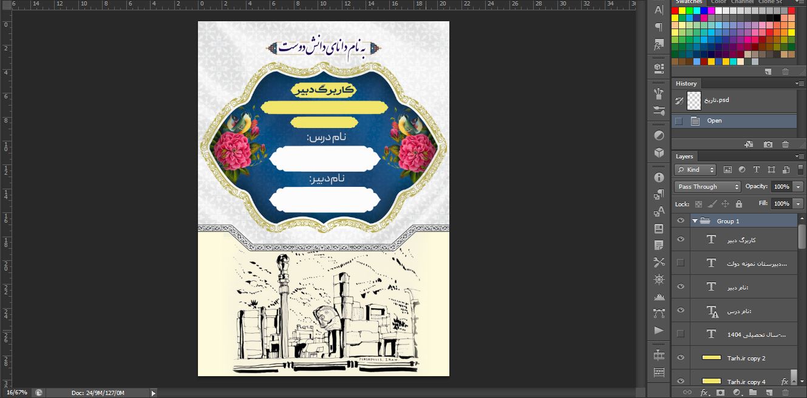
Task: Open the Layers panel flyout menu
Action: (x=800, y=157)
